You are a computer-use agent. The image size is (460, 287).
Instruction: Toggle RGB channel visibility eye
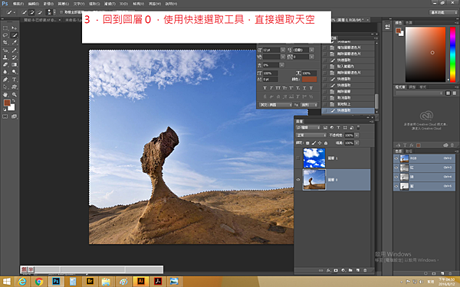396,158
